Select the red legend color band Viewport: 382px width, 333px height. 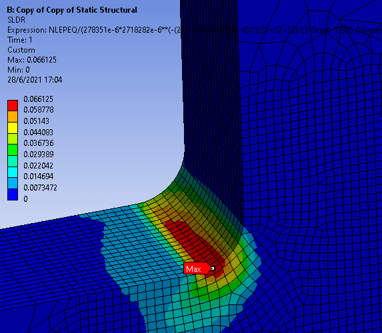pos(13,106)
